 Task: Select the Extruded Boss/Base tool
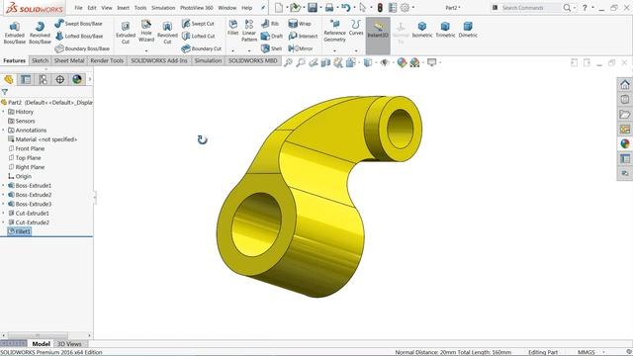15,33
